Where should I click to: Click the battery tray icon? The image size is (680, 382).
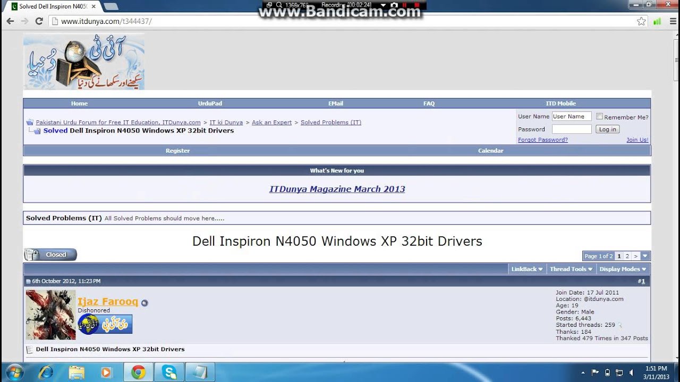607,372
